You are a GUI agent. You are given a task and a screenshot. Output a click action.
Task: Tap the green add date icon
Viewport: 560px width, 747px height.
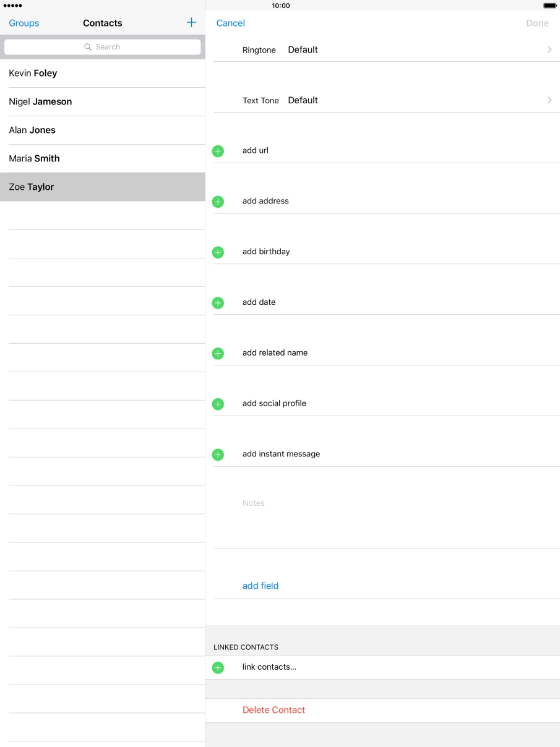[x=218, y=303]
